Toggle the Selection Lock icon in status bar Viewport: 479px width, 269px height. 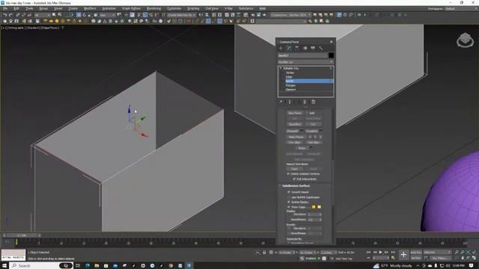[264, 253]
